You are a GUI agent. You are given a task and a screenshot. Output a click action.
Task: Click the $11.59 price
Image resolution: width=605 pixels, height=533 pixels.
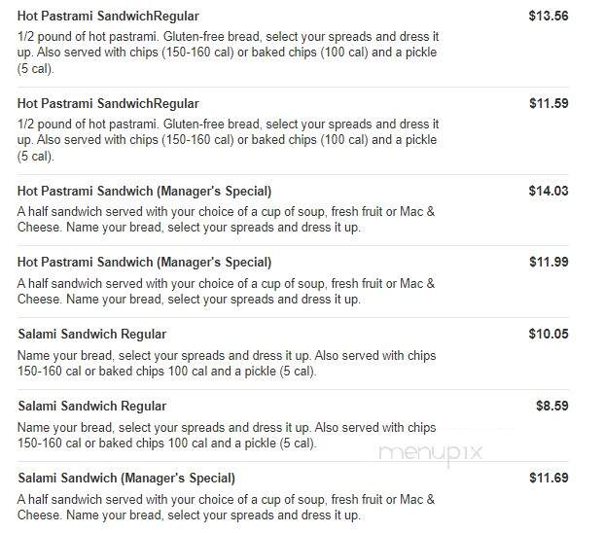point(549,103)
